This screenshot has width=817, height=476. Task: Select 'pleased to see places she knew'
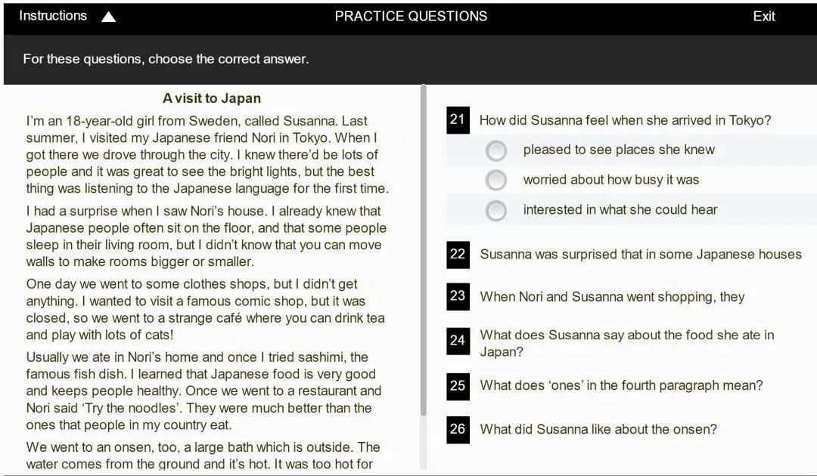(x=496, y=151)
